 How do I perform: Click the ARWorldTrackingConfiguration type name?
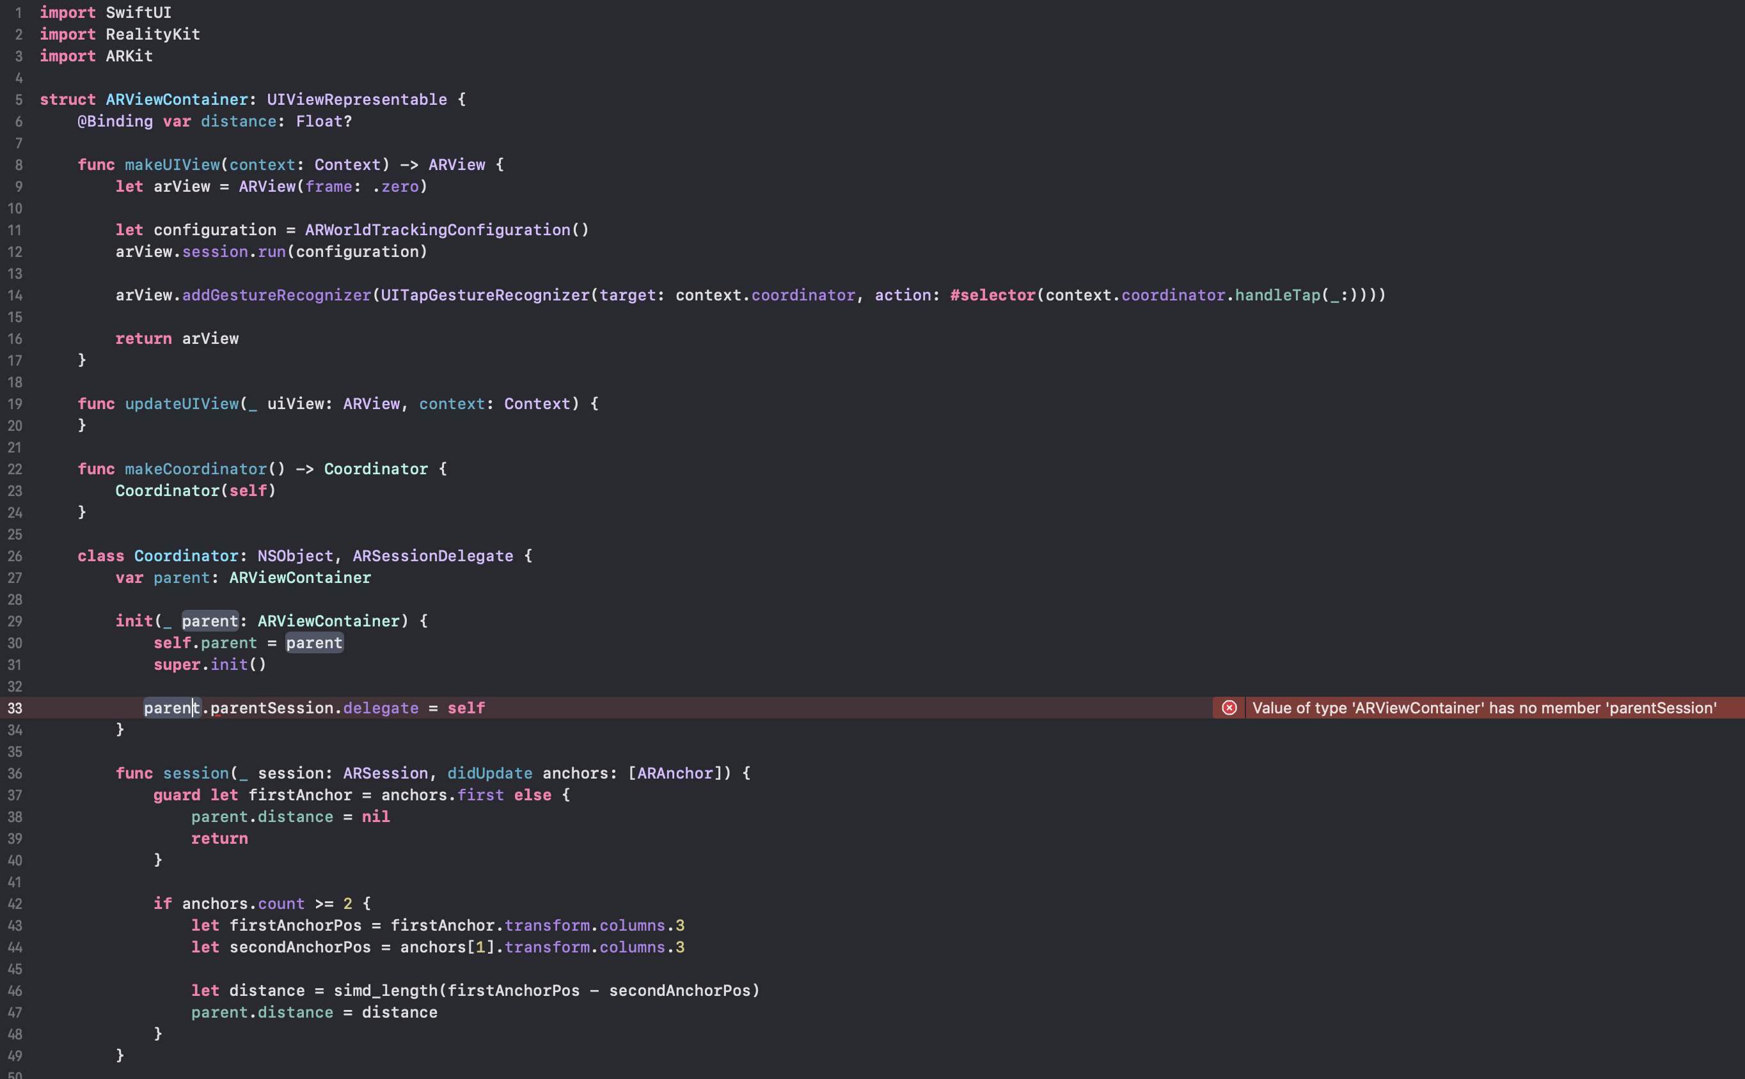coord(437,229)
